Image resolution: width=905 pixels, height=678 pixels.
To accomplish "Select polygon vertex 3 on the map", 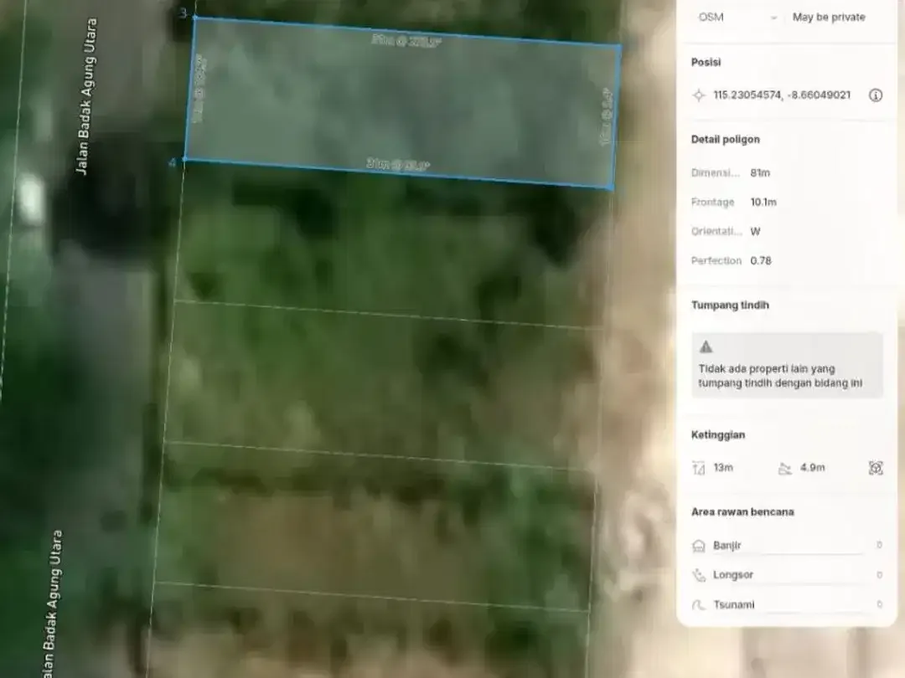I will [194, 18].
